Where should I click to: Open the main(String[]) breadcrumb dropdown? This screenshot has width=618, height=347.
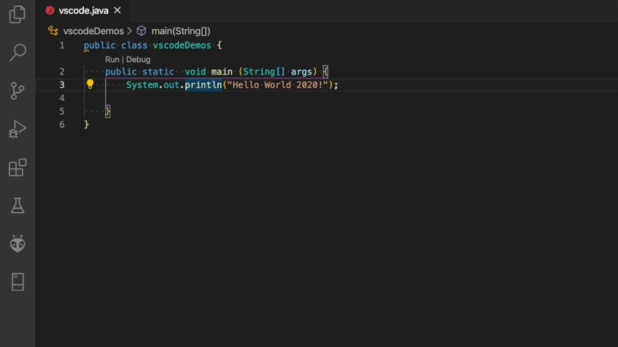[x=181, y=31]
